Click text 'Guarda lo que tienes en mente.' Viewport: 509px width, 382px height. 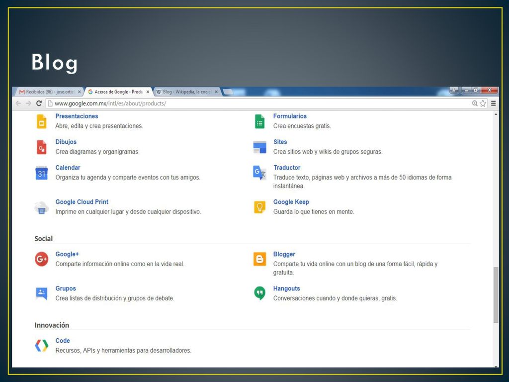(314, 212)
